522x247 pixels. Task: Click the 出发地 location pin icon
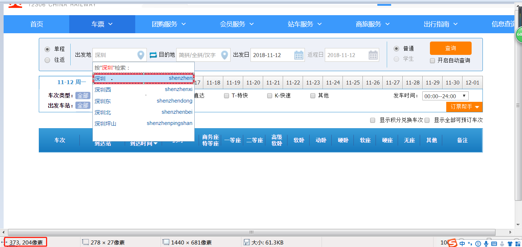click(141, 55)
